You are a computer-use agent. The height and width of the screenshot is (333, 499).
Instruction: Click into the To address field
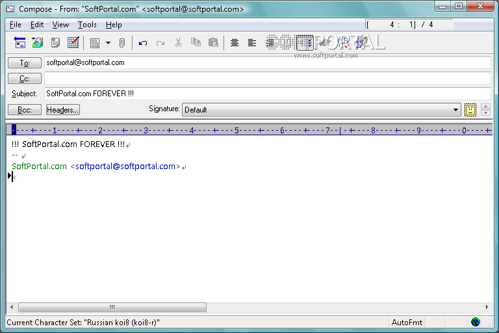267,62
